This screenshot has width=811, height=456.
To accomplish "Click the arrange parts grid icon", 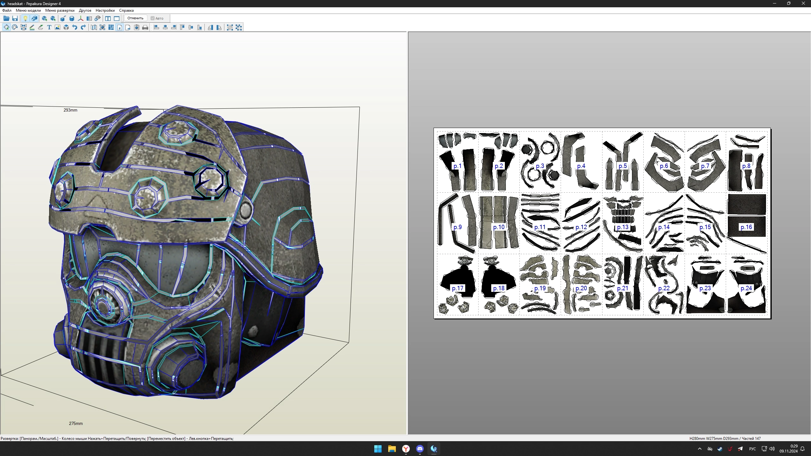I will pos(111,27).
